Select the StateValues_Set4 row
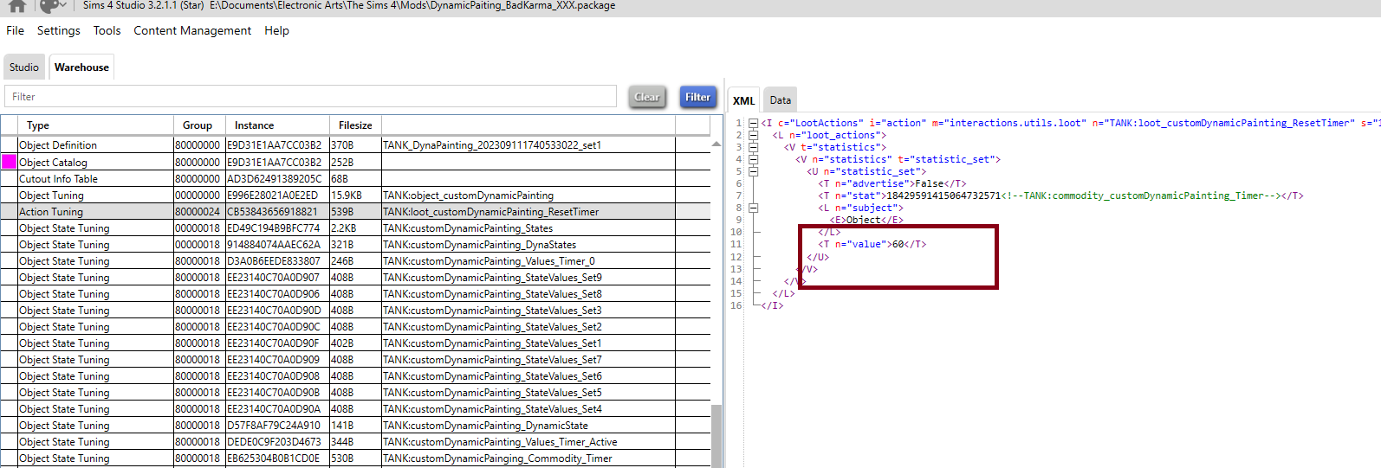Image resolution: width=1381 pixels, height=468 pixels. (355, 408)
